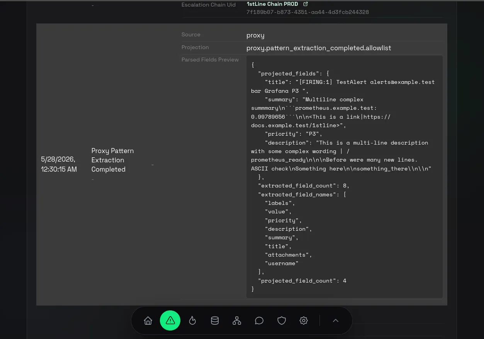Click the Projection label

(195, 47)
